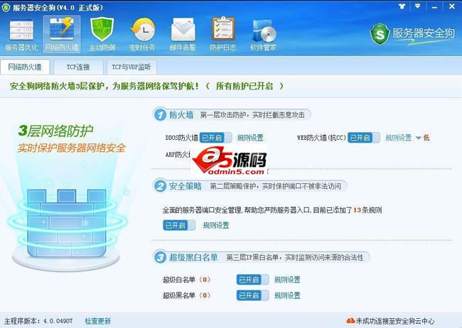Click the 未成功连接至安全狗云中心 status text
The height and width of the screenshot is (328, 462).
pos(395,321)
